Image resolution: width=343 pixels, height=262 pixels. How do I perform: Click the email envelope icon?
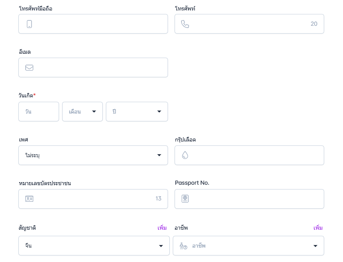point(29,68)
